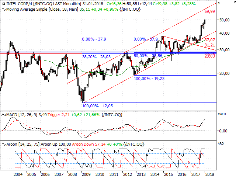Click the 30,00 price axis label
Image resolution: width=236 pixels, height=177 pixels.
(224, 50)
